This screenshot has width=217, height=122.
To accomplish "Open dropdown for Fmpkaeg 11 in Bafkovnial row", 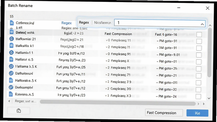I will point(107,40).
